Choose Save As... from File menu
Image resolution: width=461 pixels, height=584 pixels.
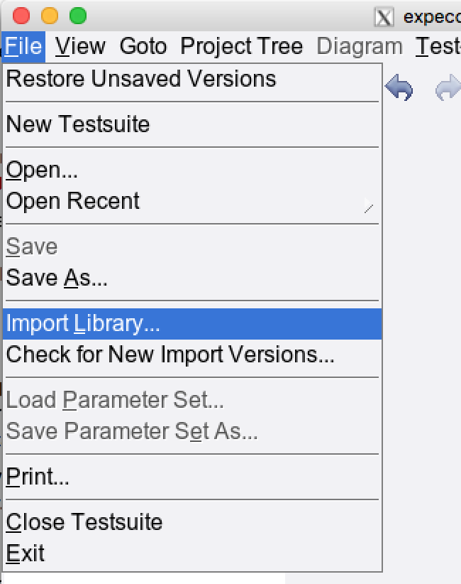click(x=57, y=278)
